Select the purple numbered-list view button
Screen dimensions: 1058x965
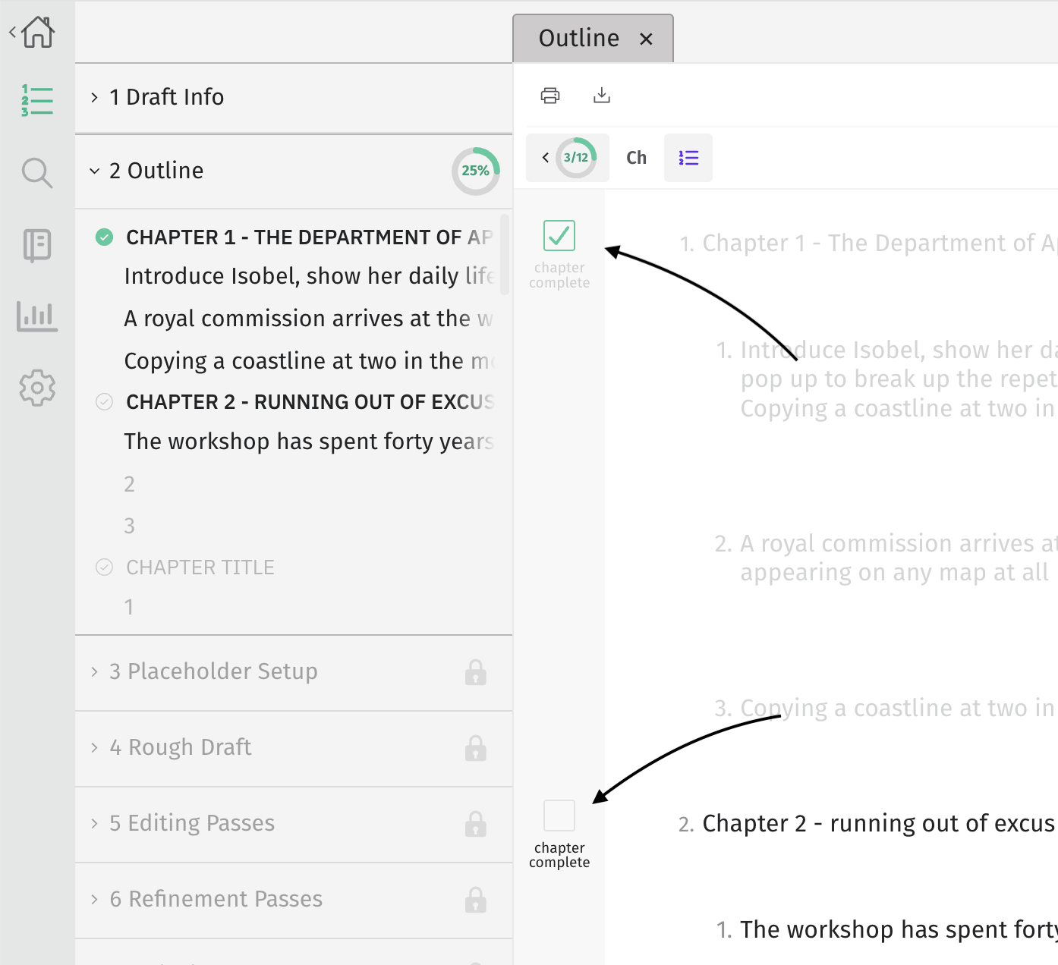point(688,158)
